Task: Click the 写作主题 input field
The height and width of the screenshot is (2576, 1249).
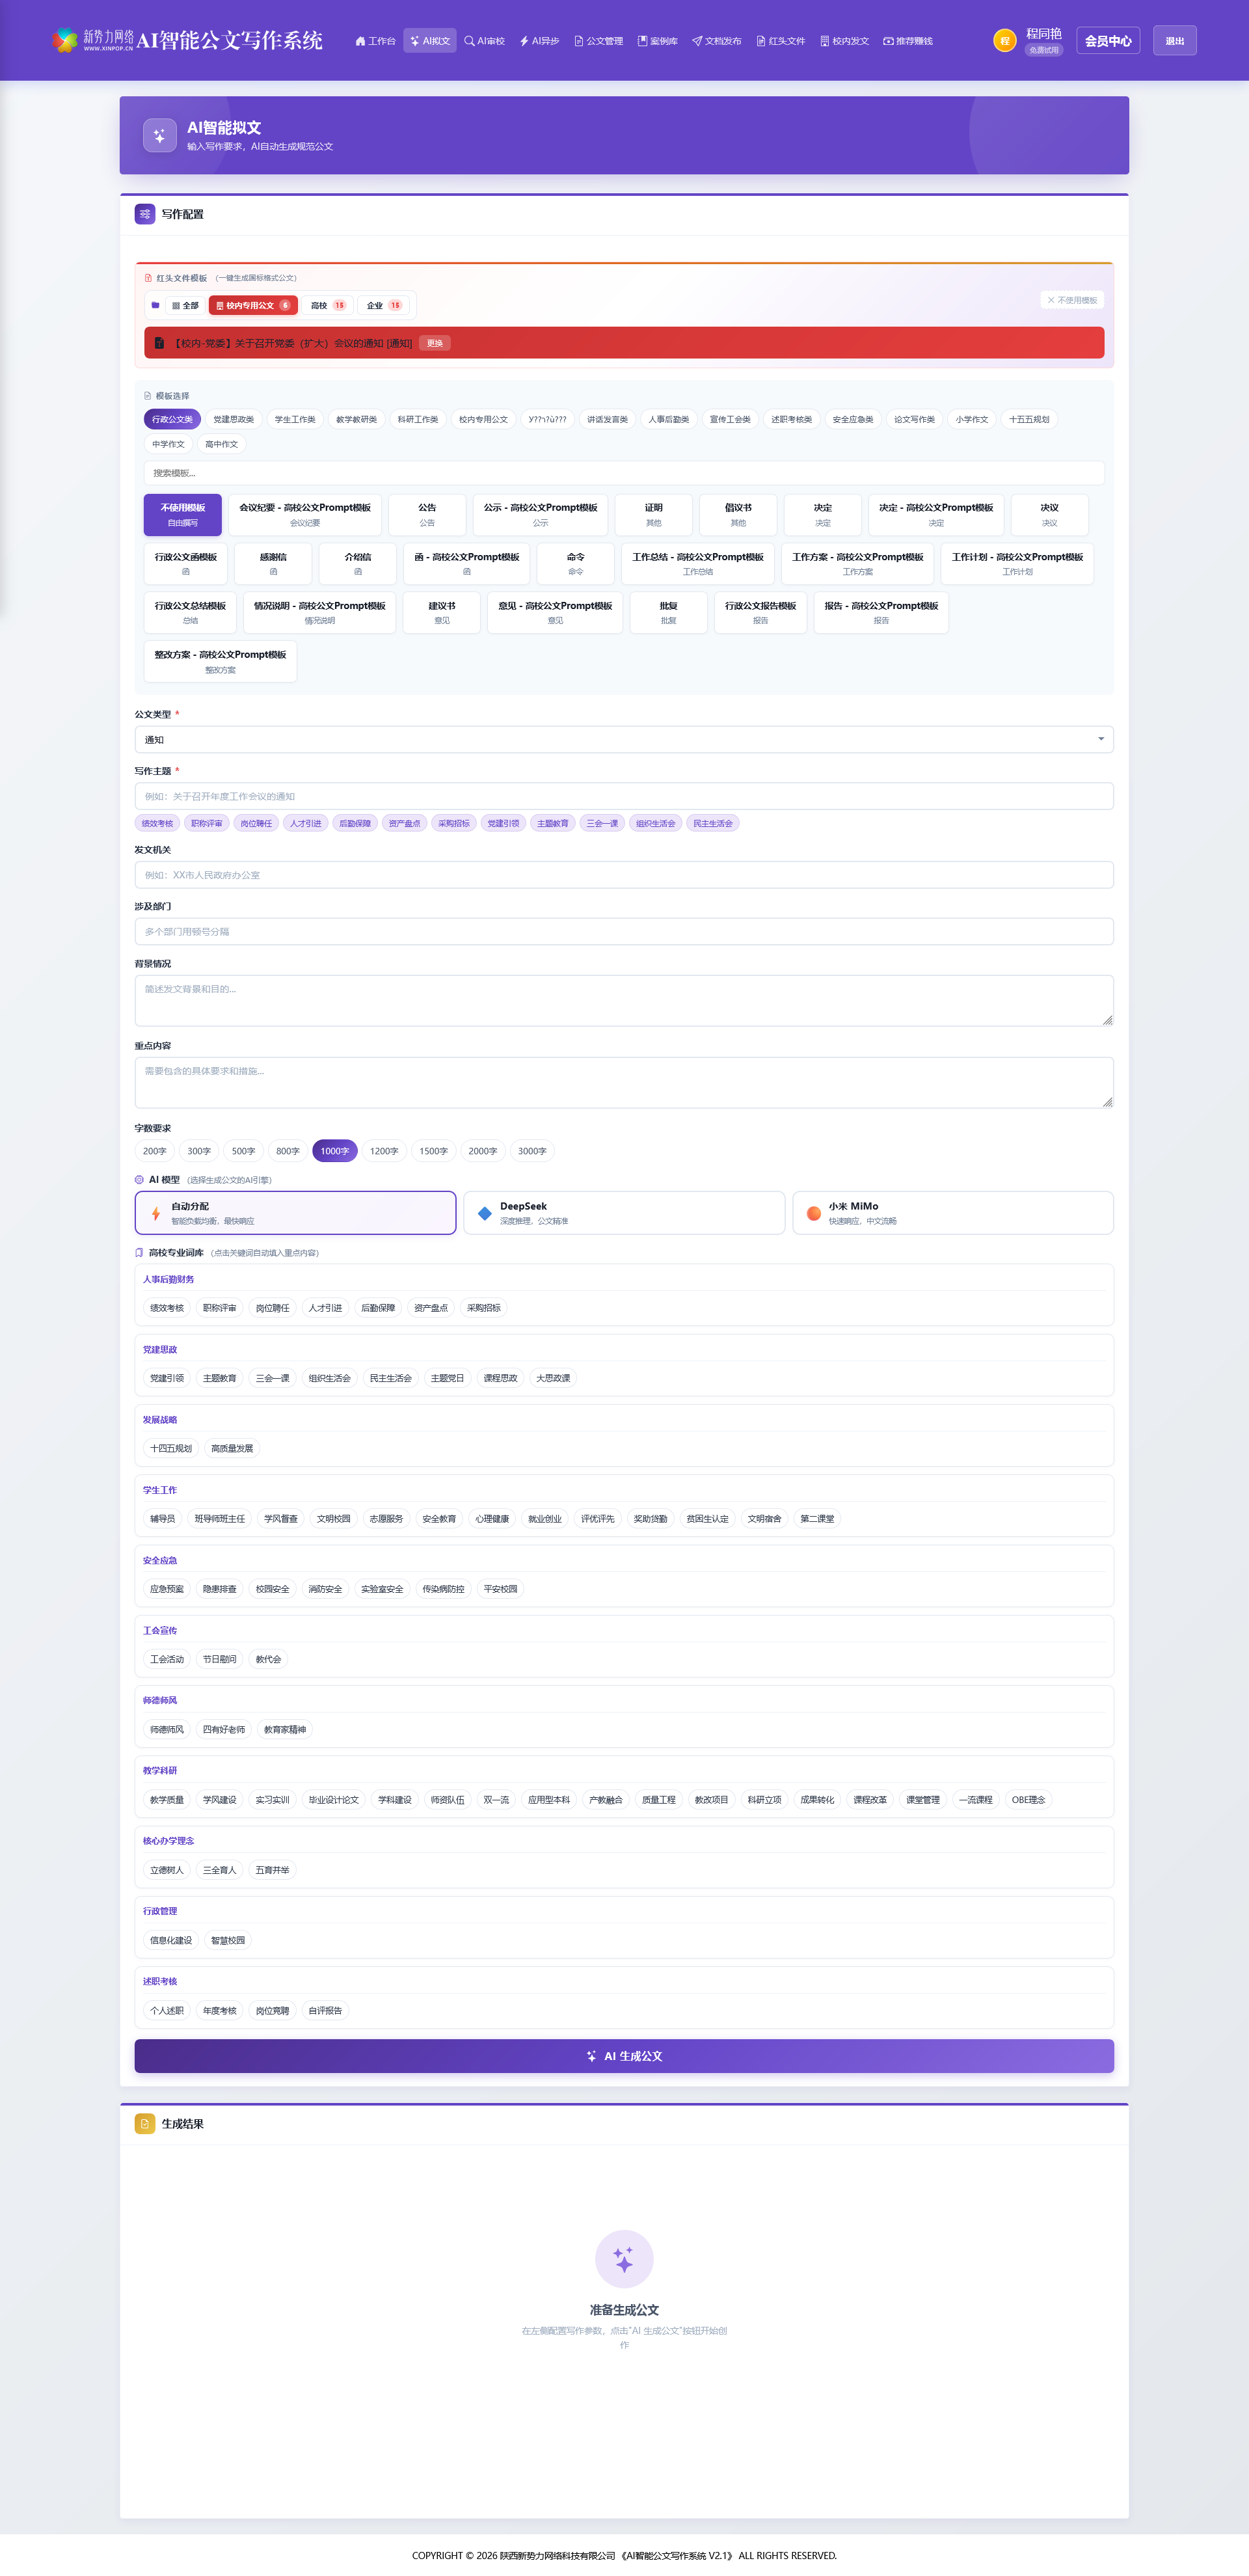Action: click(x=623, y=796)
